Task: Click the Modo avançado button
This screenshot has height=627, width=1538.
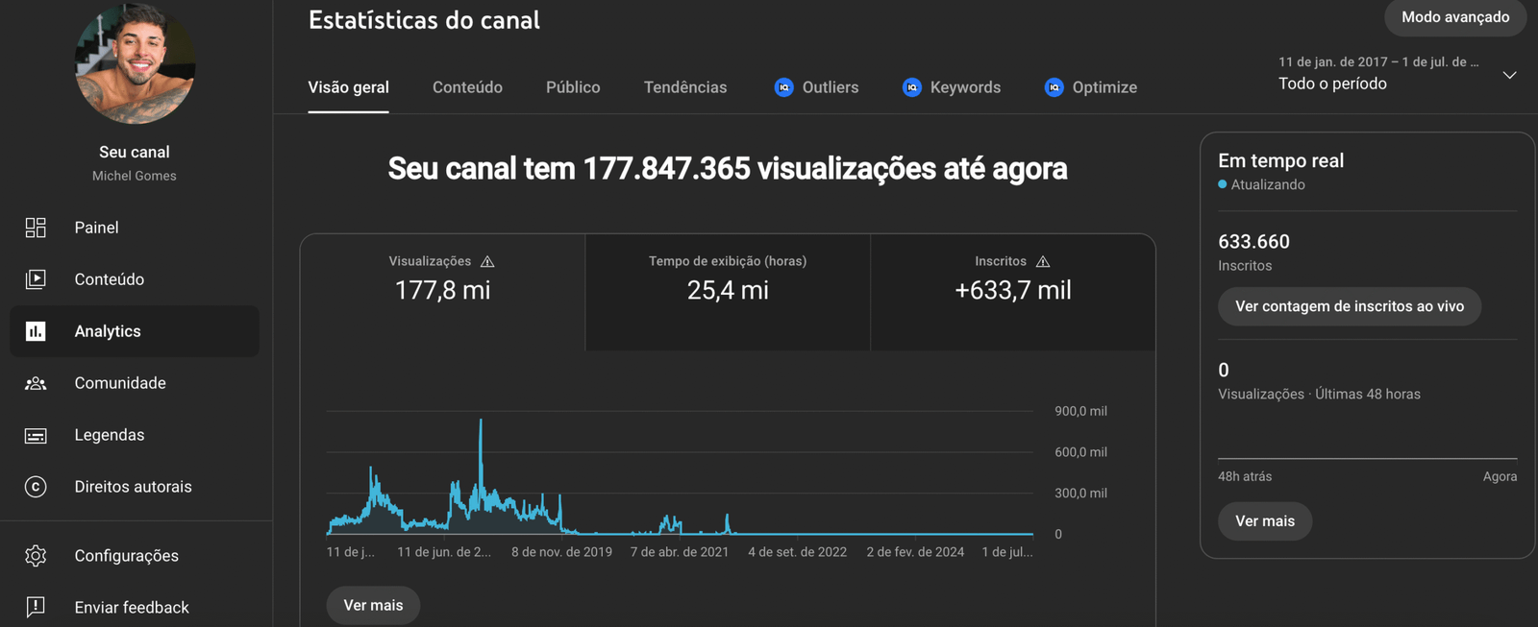Action: (1455, 17)
